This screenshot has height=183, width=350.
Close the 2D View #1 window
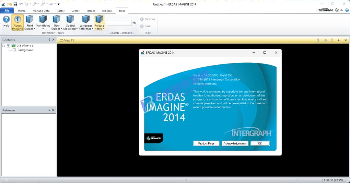point(345,40)
